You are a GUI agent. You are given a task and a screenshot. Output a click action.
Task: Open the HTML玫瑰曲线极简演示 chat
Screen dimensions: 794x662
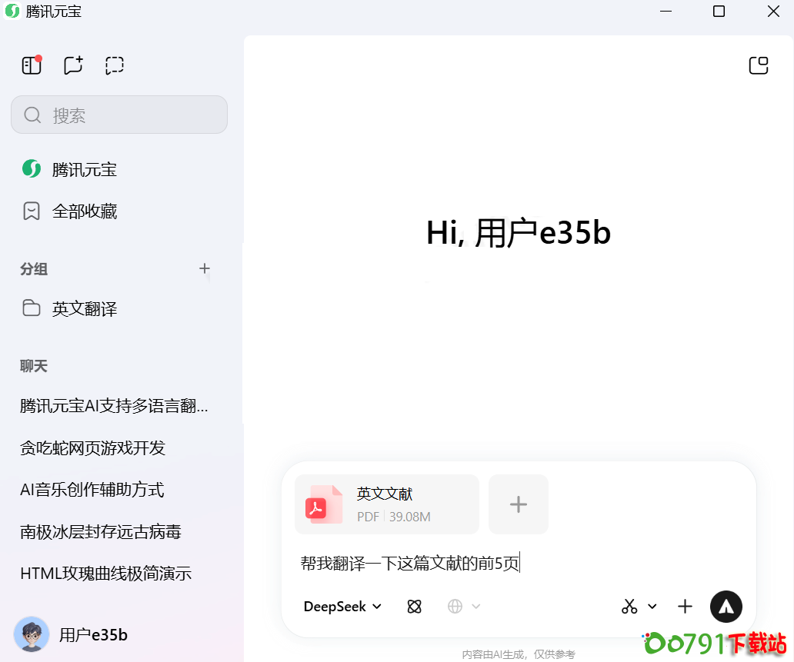tap(105, 574)
